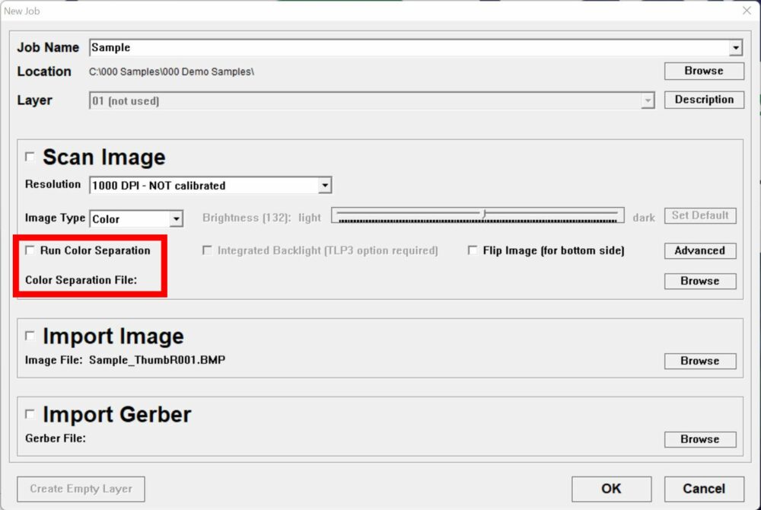This screenshot has width=761, height=510.
Task: Click the "Location" label
Action: pyautogui.click(x=44, y=72)
